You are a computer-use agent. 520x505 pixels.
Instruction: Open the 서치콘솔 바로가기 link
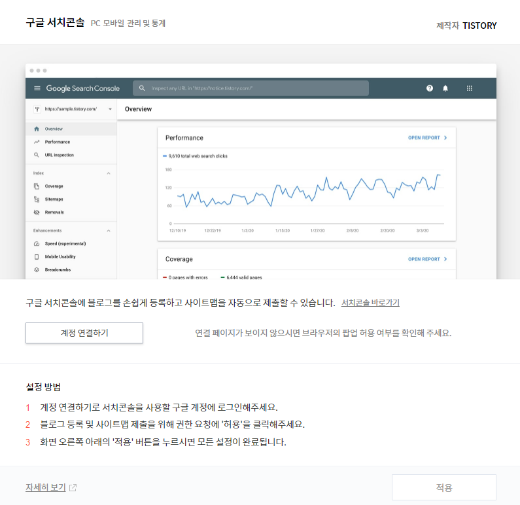[x=370, y=303]
